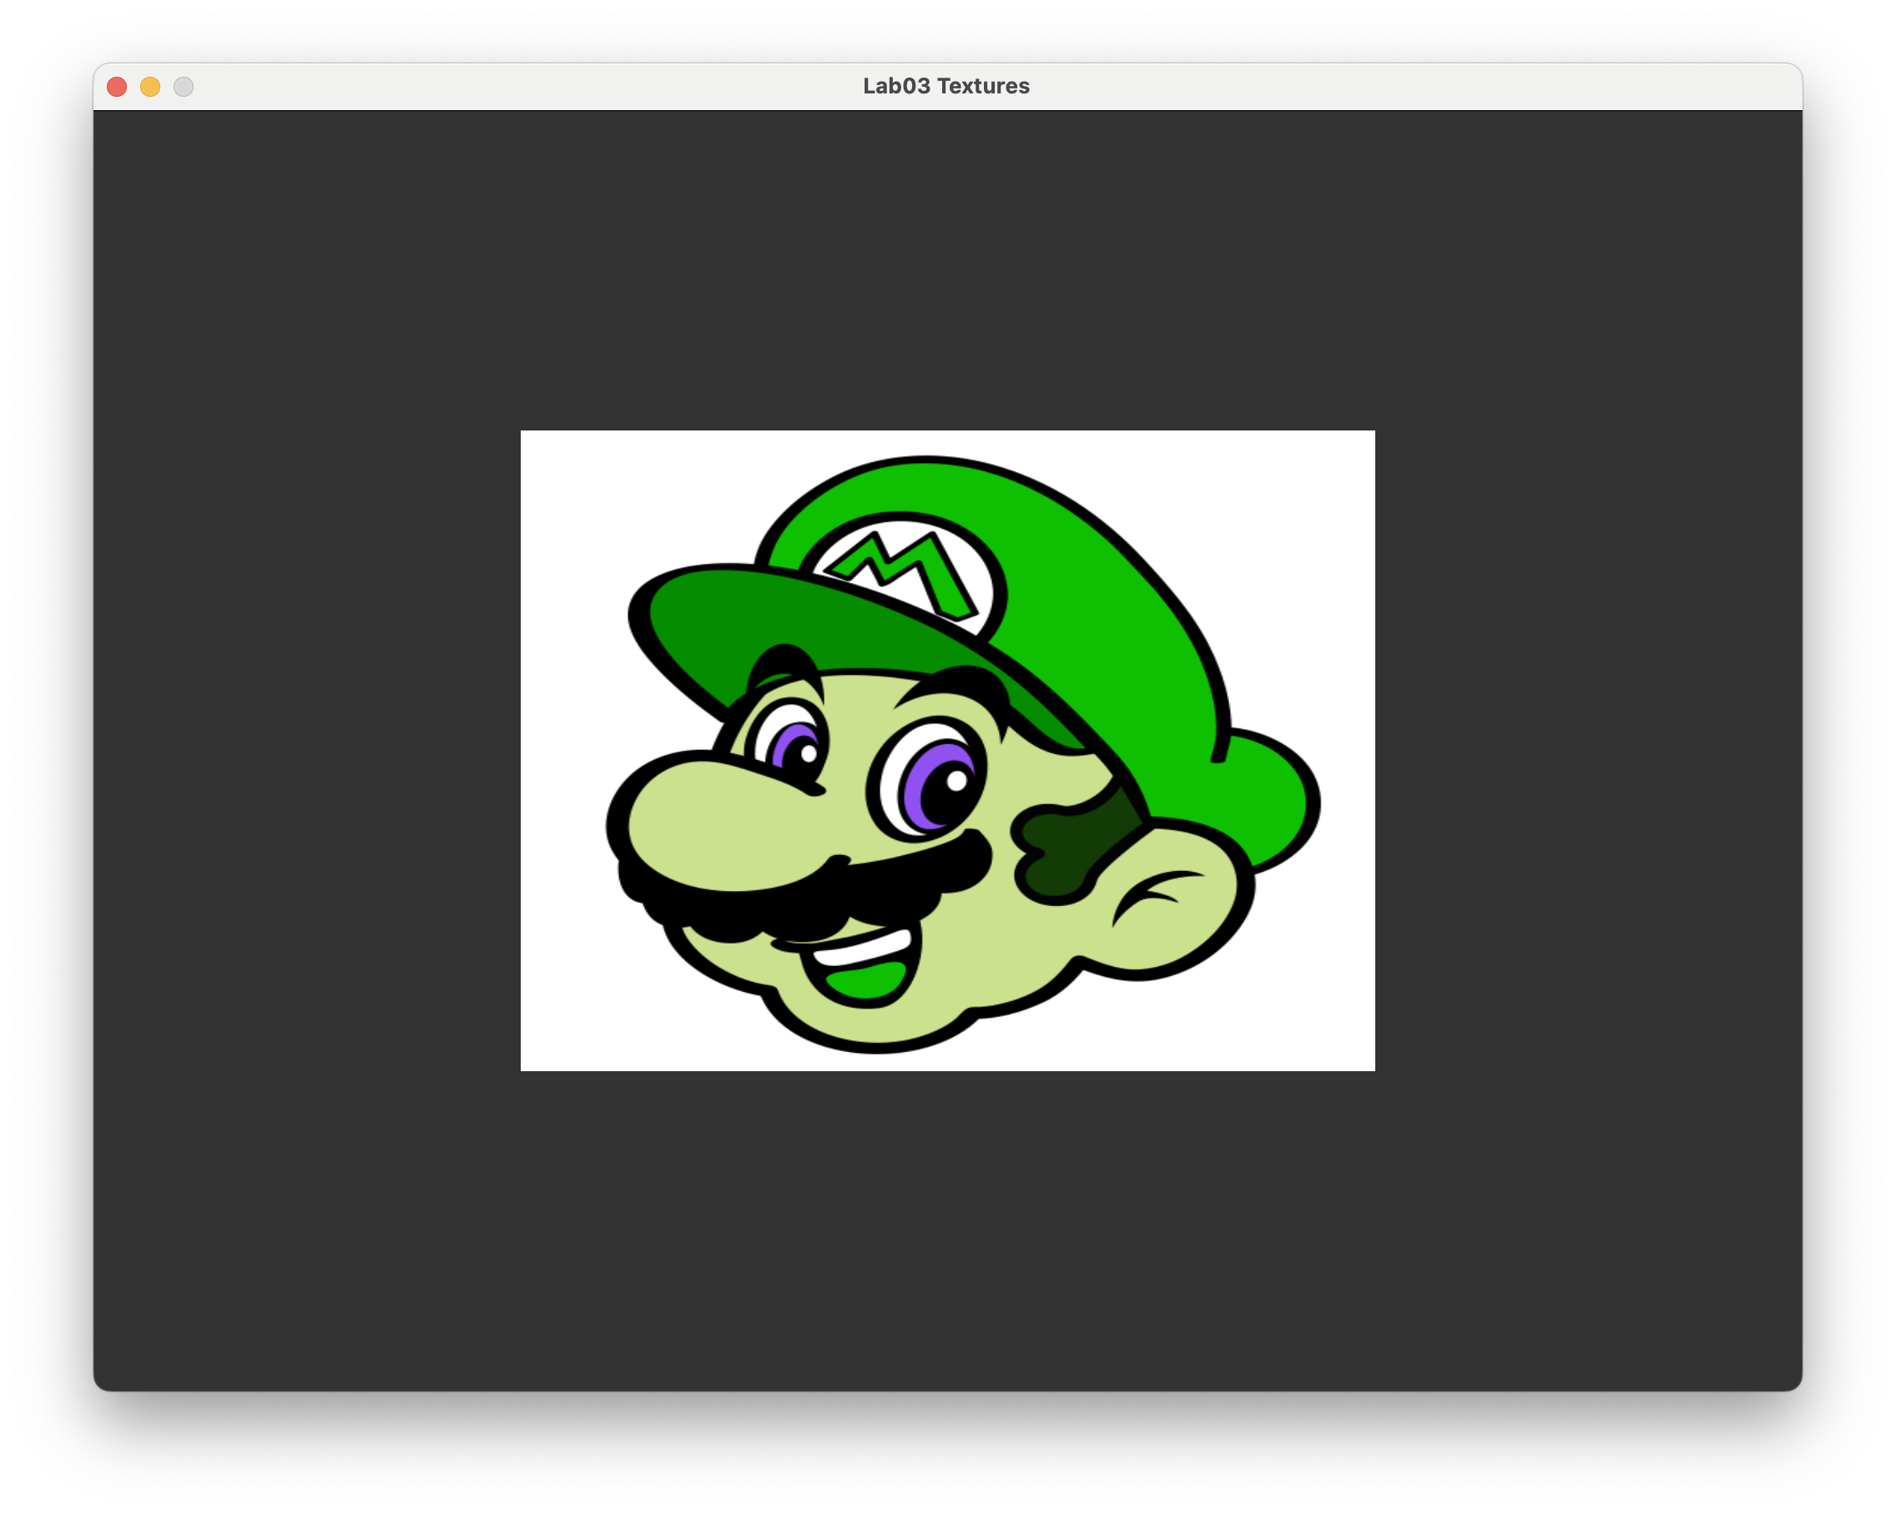This screenshot has width=1896, height=1515.
Task: Click the Lab03 Textures window title
Action: (x=945, y=86)
